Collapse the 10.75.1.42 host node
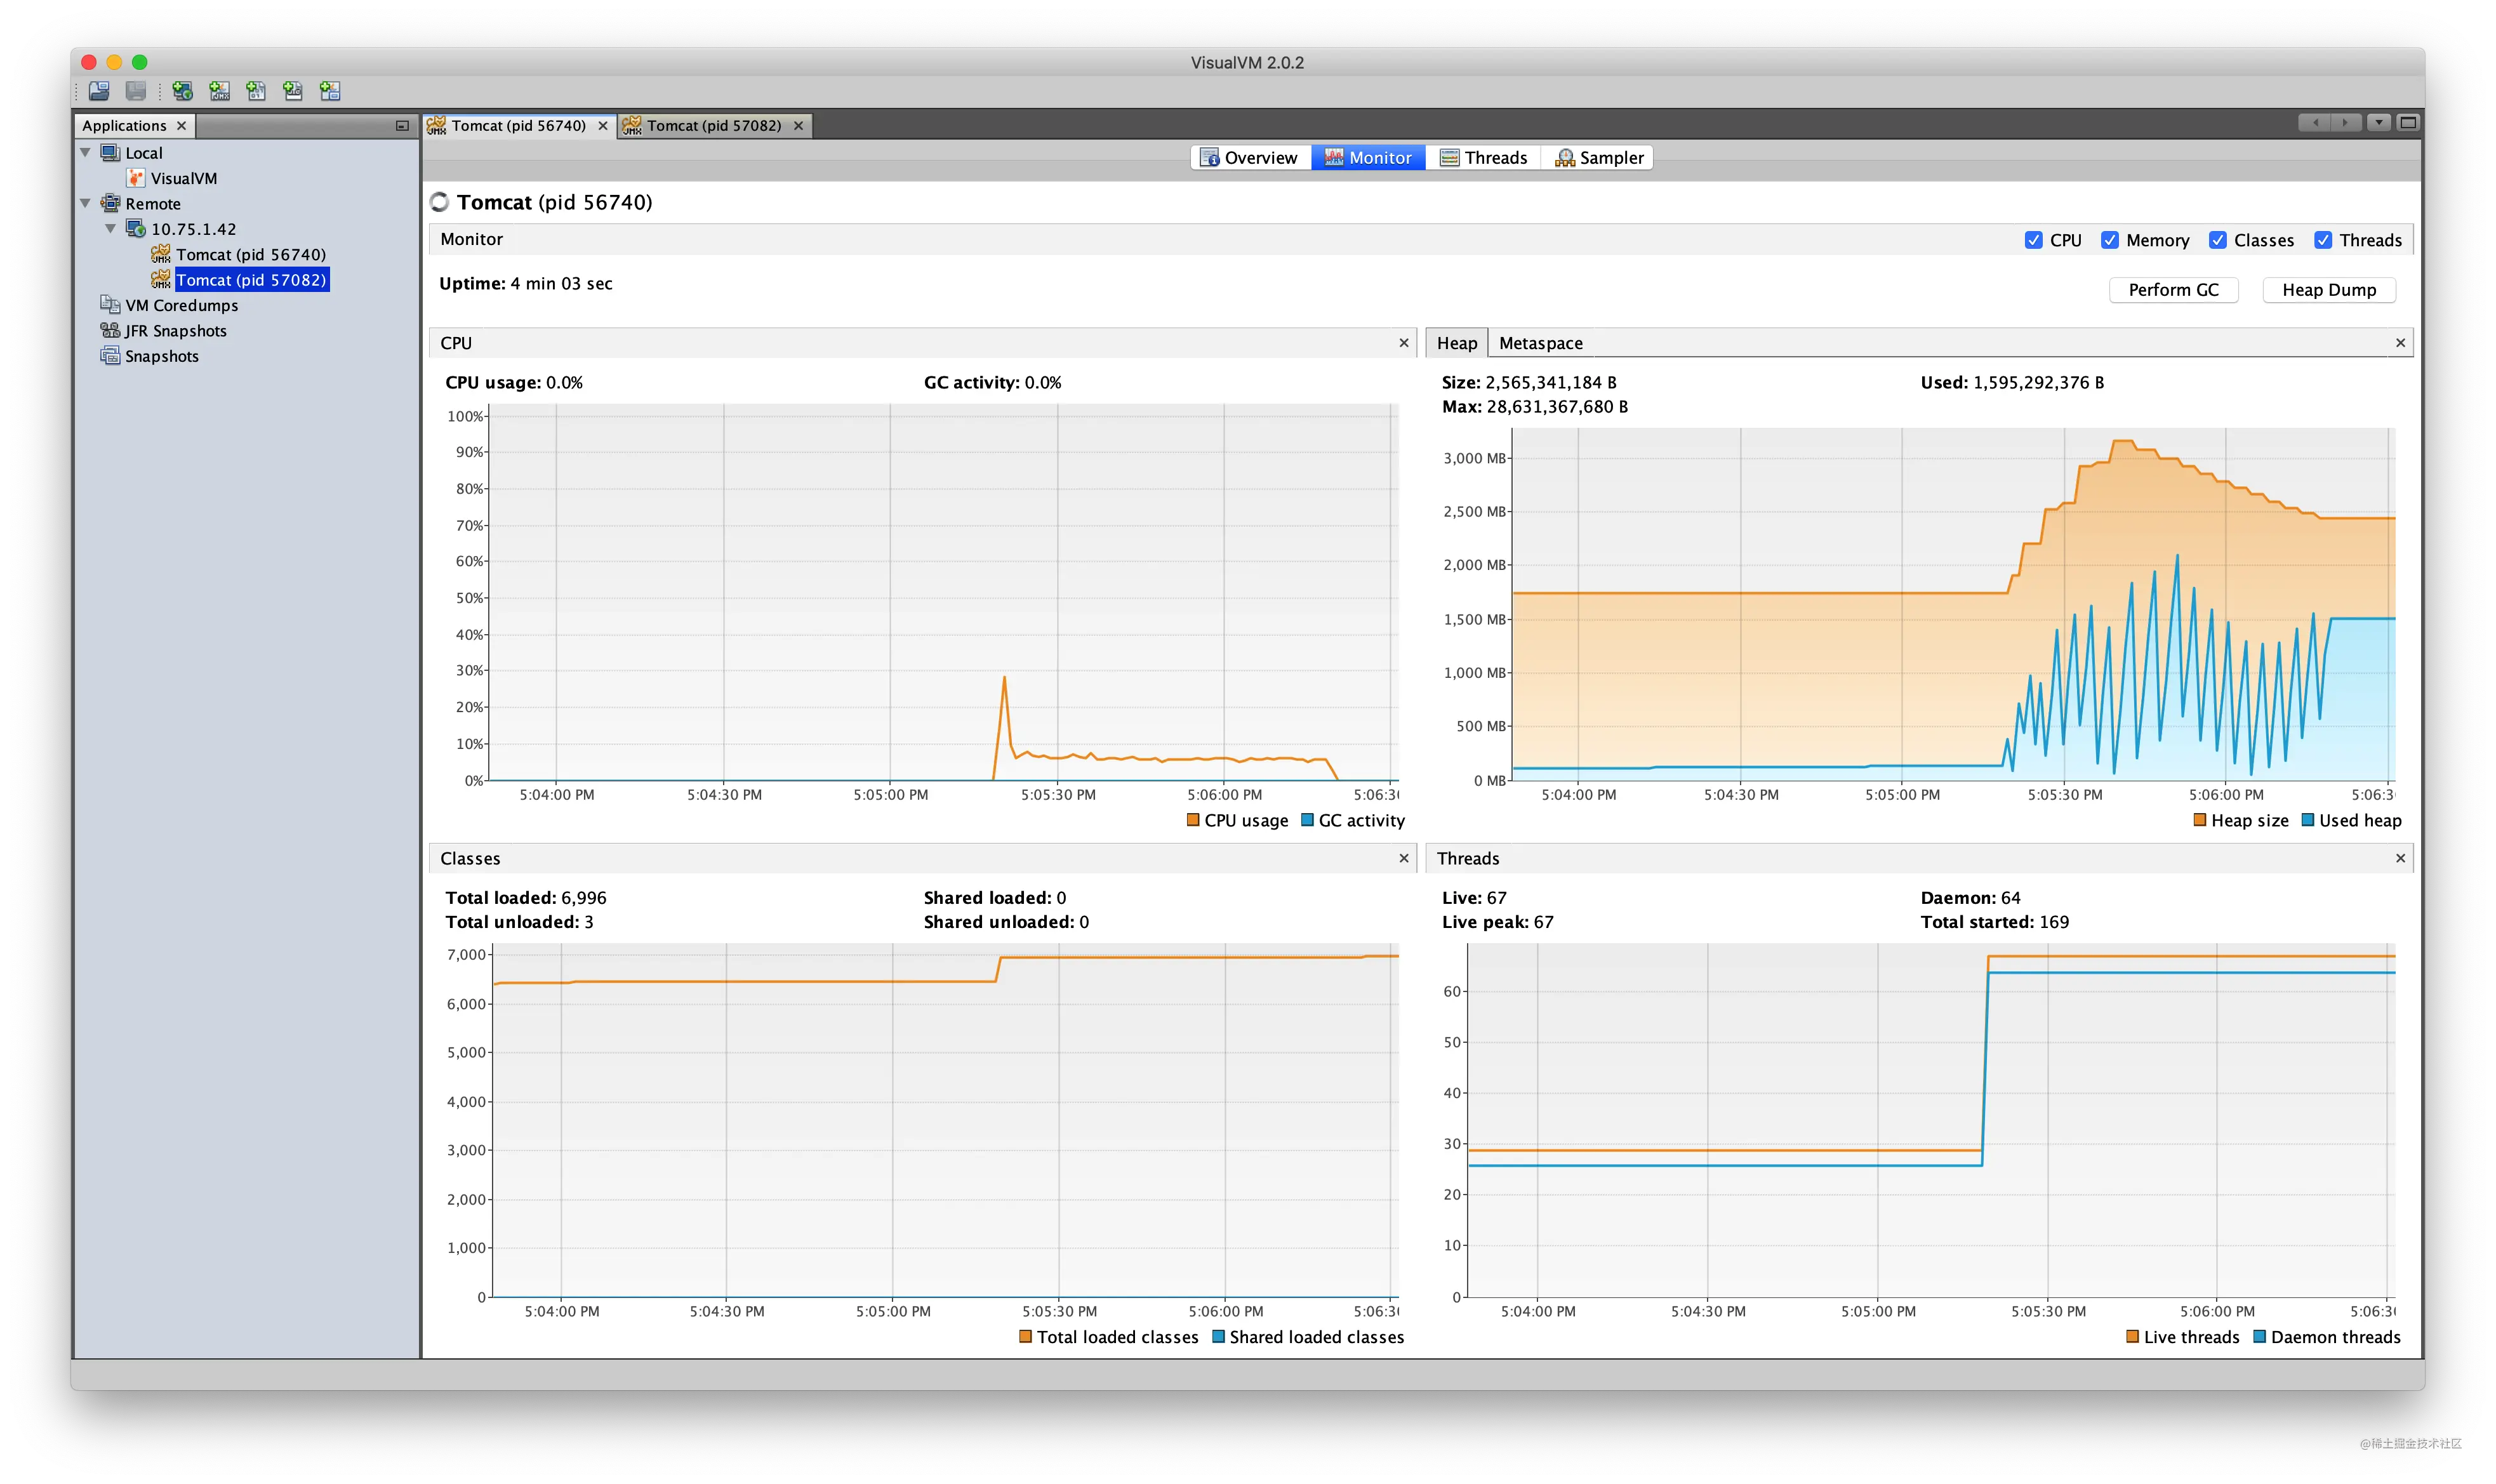This screenshot has width=2496, height=1484. coord(111,229)
